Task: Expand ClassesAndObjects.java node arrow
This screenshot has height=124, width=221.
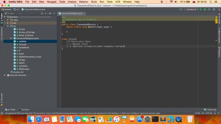Action: click(x=11, y=38)
